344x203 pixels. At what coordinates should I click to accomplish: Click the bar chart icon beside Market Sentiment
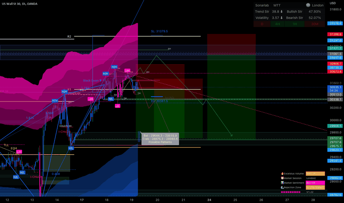282,183
